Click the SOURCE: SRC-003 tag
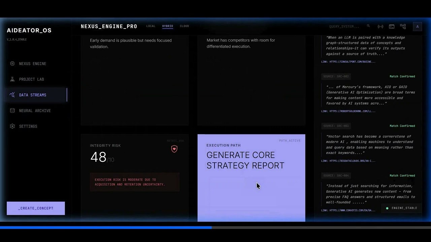 coord(336,126)
